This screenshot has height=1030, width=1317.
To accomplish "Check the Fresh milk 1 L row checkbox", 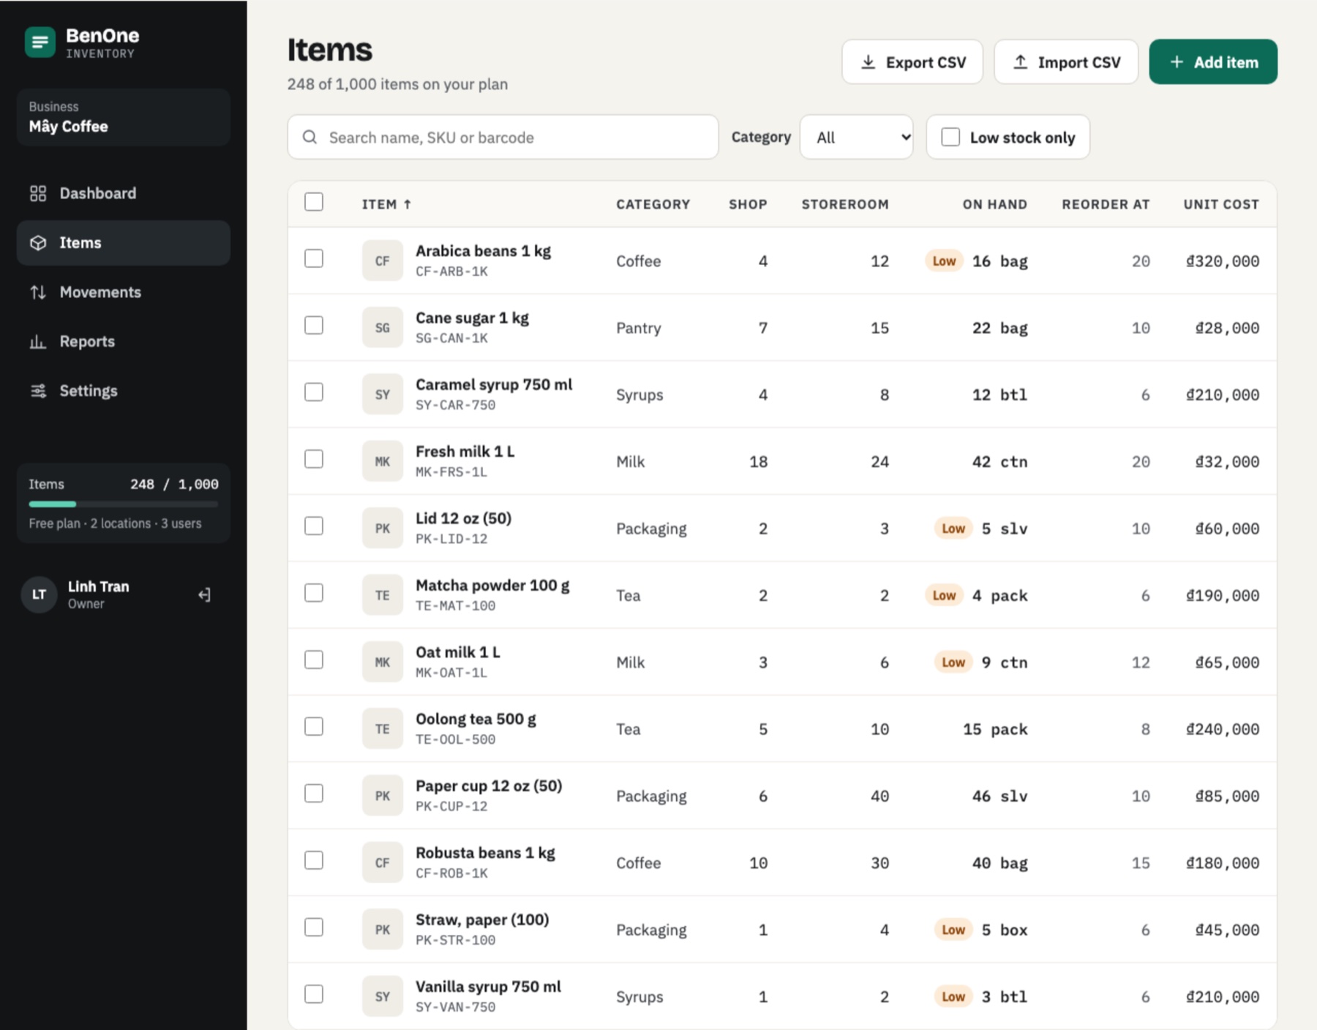I will (x=314, y=459).
